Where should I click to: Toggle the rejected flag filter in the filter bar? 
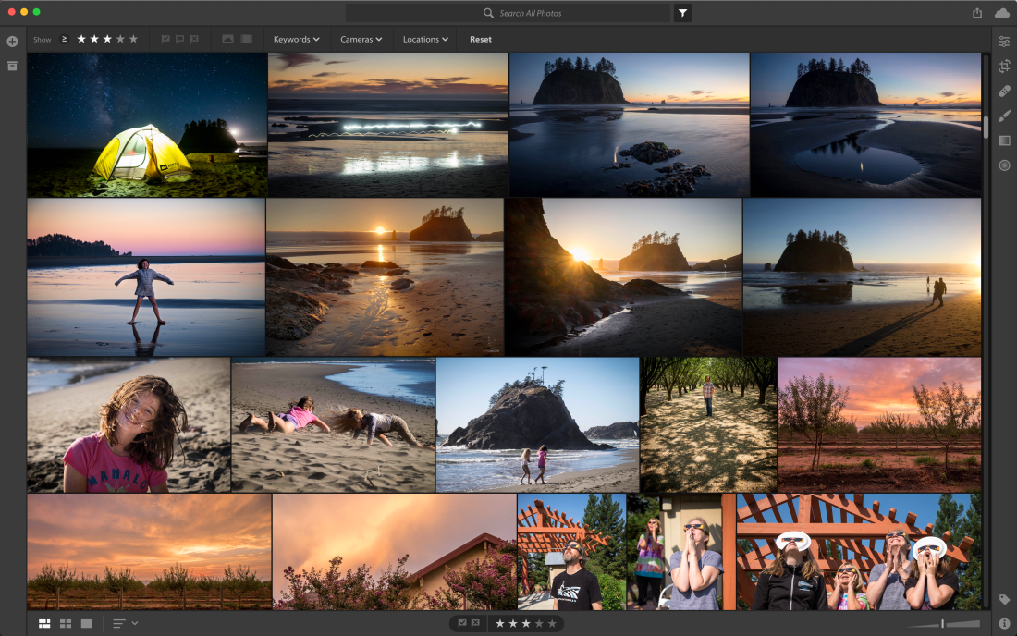[194, 40]
